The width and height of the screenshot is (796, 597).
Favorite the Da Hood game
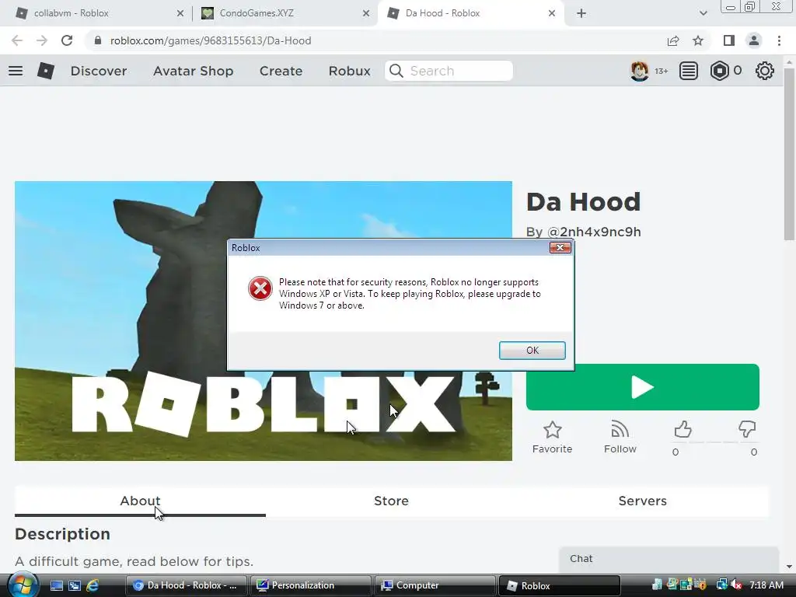(553, 437)
